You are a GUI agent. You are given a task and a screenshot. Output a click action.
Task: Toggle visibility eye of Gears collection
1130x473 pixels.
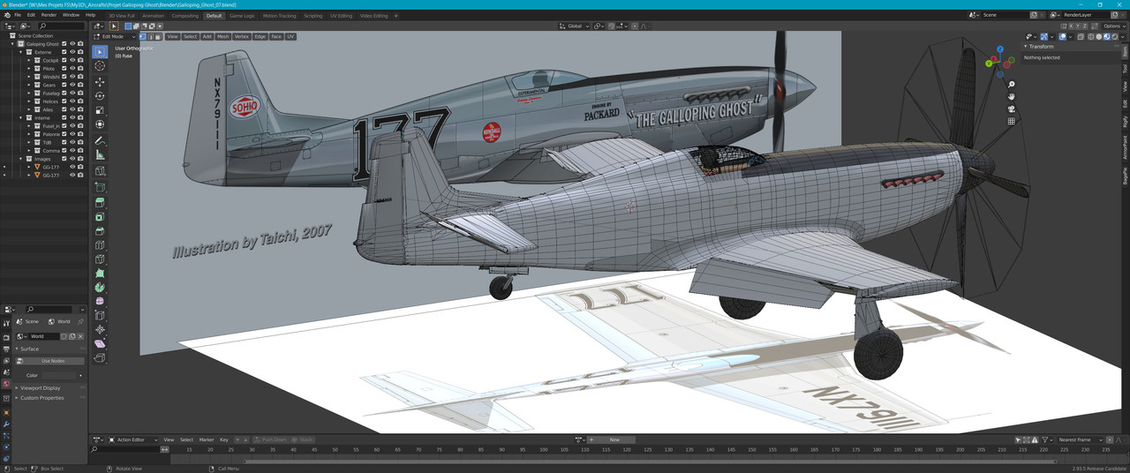[72, 85]
